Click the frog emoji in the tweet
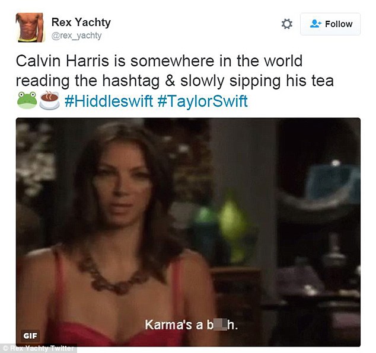Image resolution: width=376 pixels, height=353 pixels. click(27, 100)
